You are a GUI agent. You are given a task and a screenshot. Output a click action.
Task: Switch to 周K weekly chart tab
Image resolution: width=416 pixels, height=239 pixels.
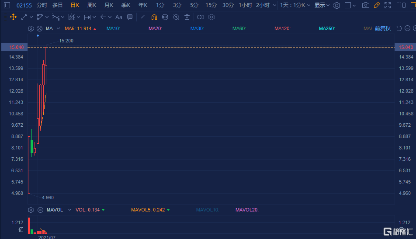(92, 5)
